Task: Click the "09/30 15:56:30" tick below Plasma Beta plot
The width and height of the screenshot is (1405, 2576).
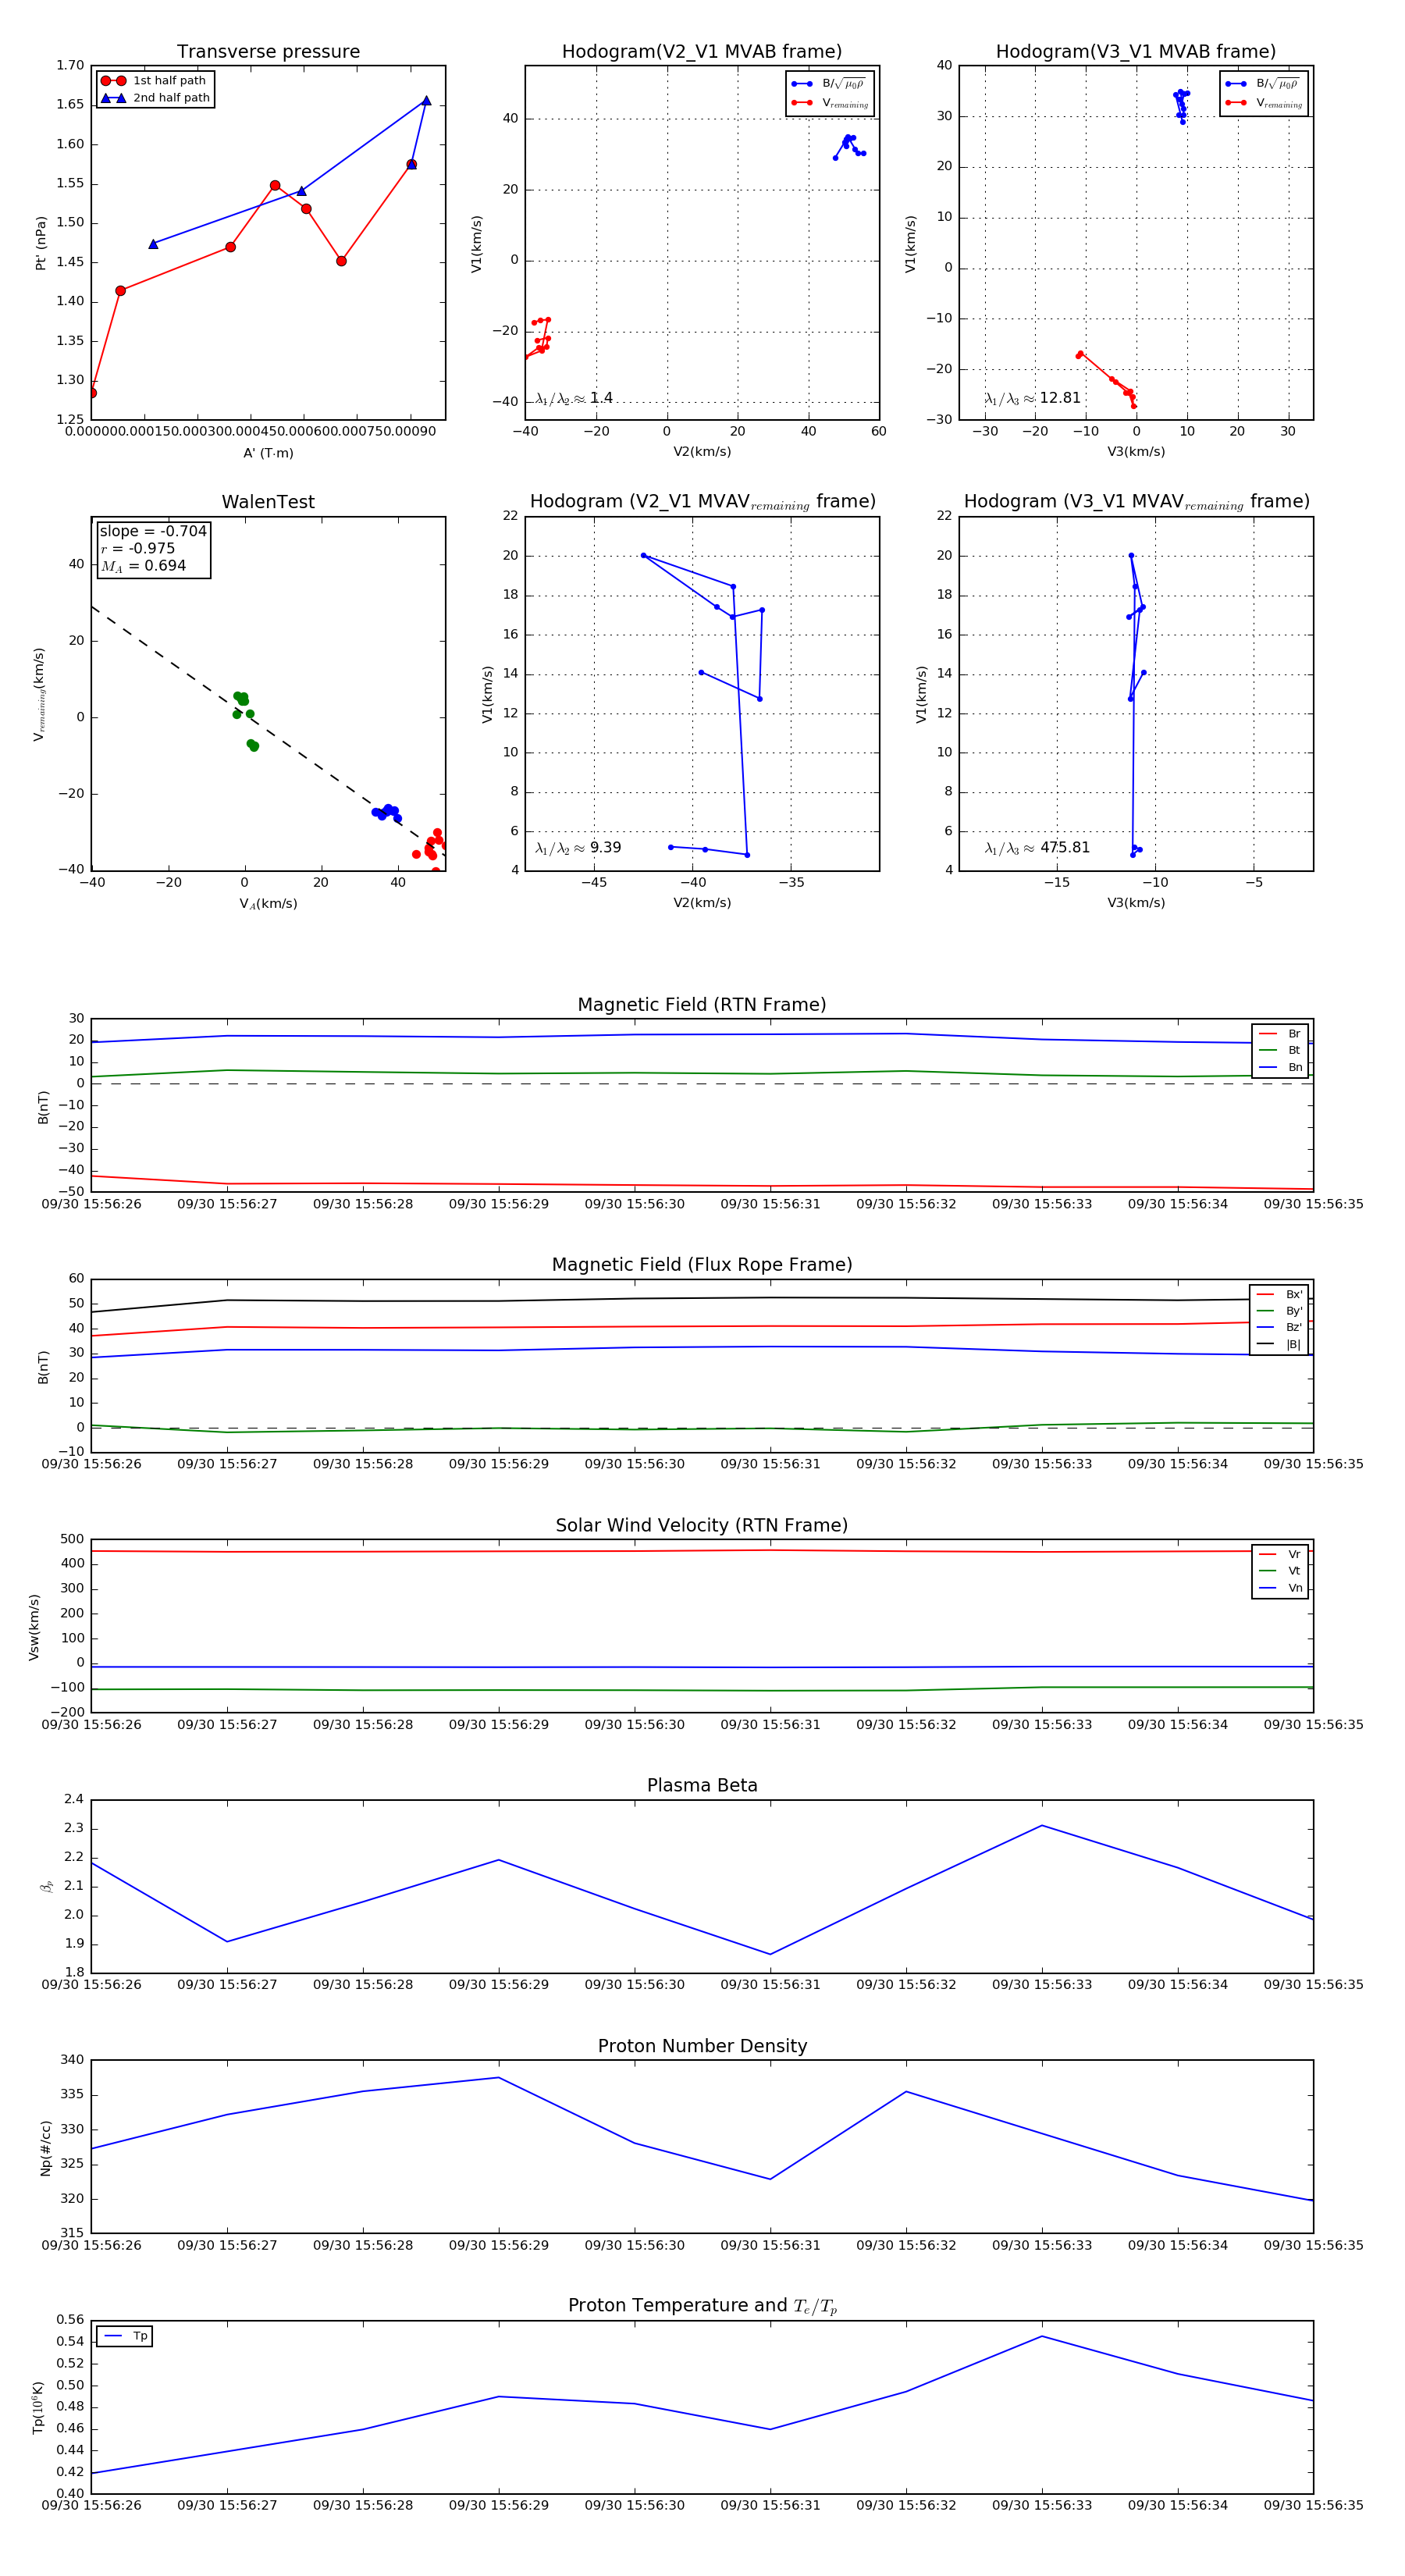Action: 634,1985
